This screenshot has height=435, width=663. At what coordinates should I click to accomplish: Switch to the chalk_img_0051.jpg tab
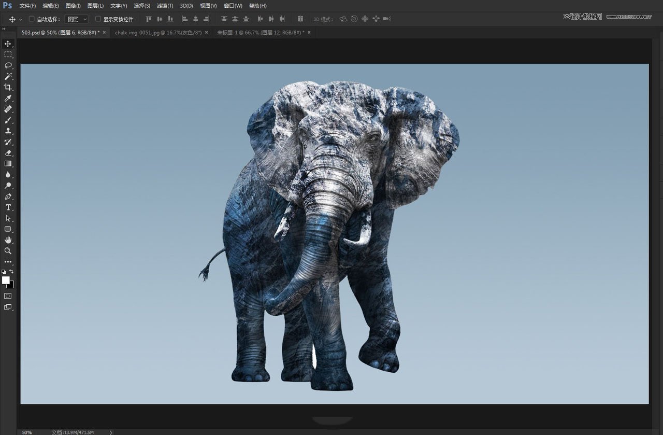[x=159, y=32]
